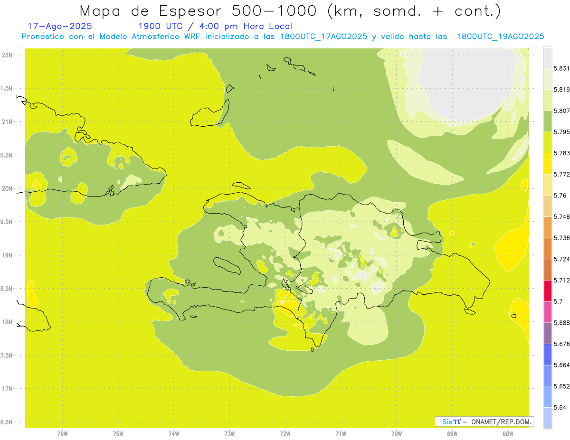The height and width of the screenshot is (440, 570).
Task: Click the legend value '5.724'
Action: (x=562, y=259)
